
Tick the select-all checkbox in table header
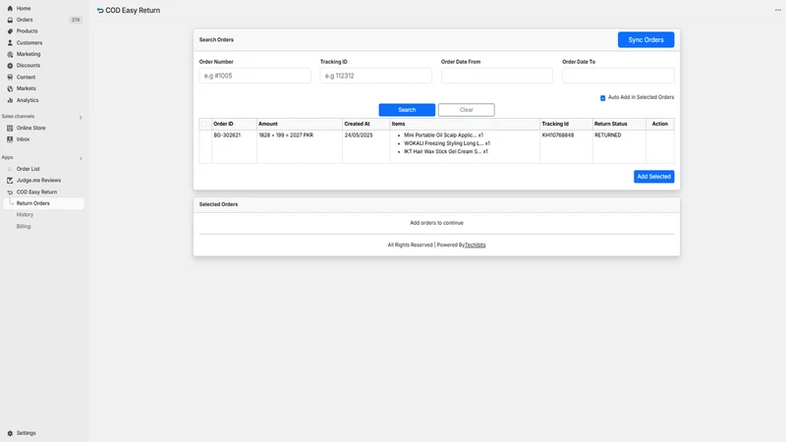(x=204, y=124)
